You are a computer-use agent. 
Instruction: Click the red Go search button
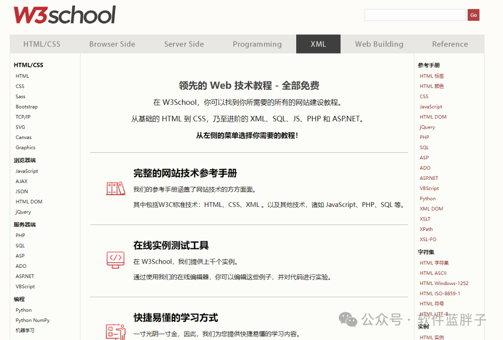[x=474, y=15]
